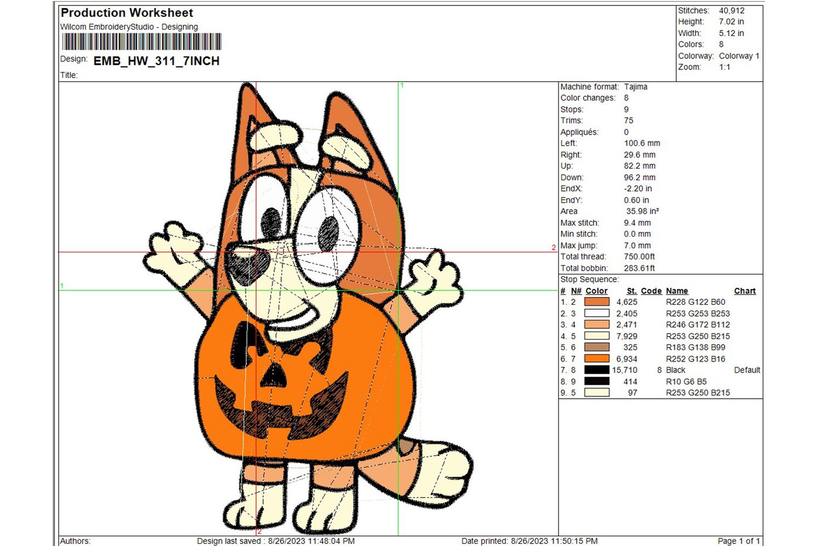Click the stitch count 15,710
The width and height of the screenshot is (822, 546).
625,370
